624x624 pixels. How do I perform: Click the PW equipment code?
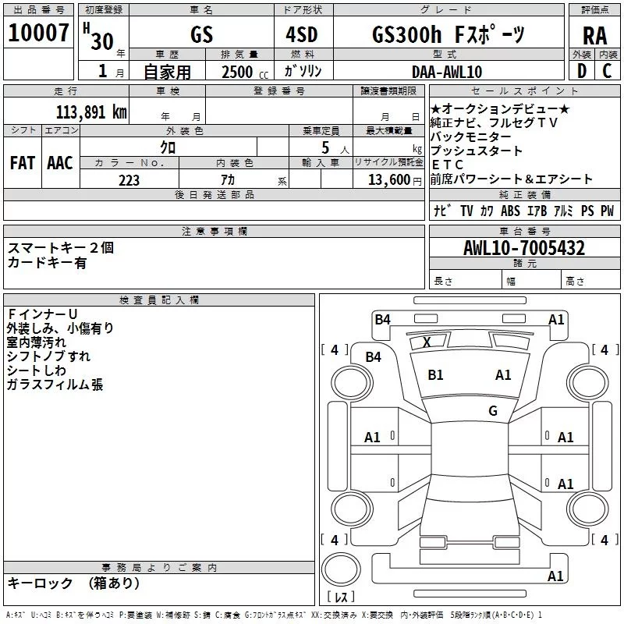(x=607, y=211)
